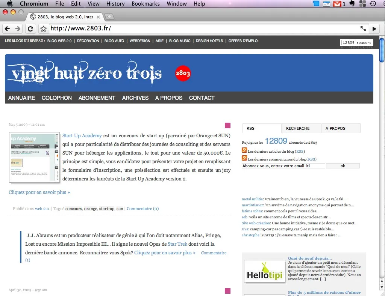Click the diagonal arrows icon in address bar
The width and height of the screenshot is (385, 296).
tap(363, 29)
